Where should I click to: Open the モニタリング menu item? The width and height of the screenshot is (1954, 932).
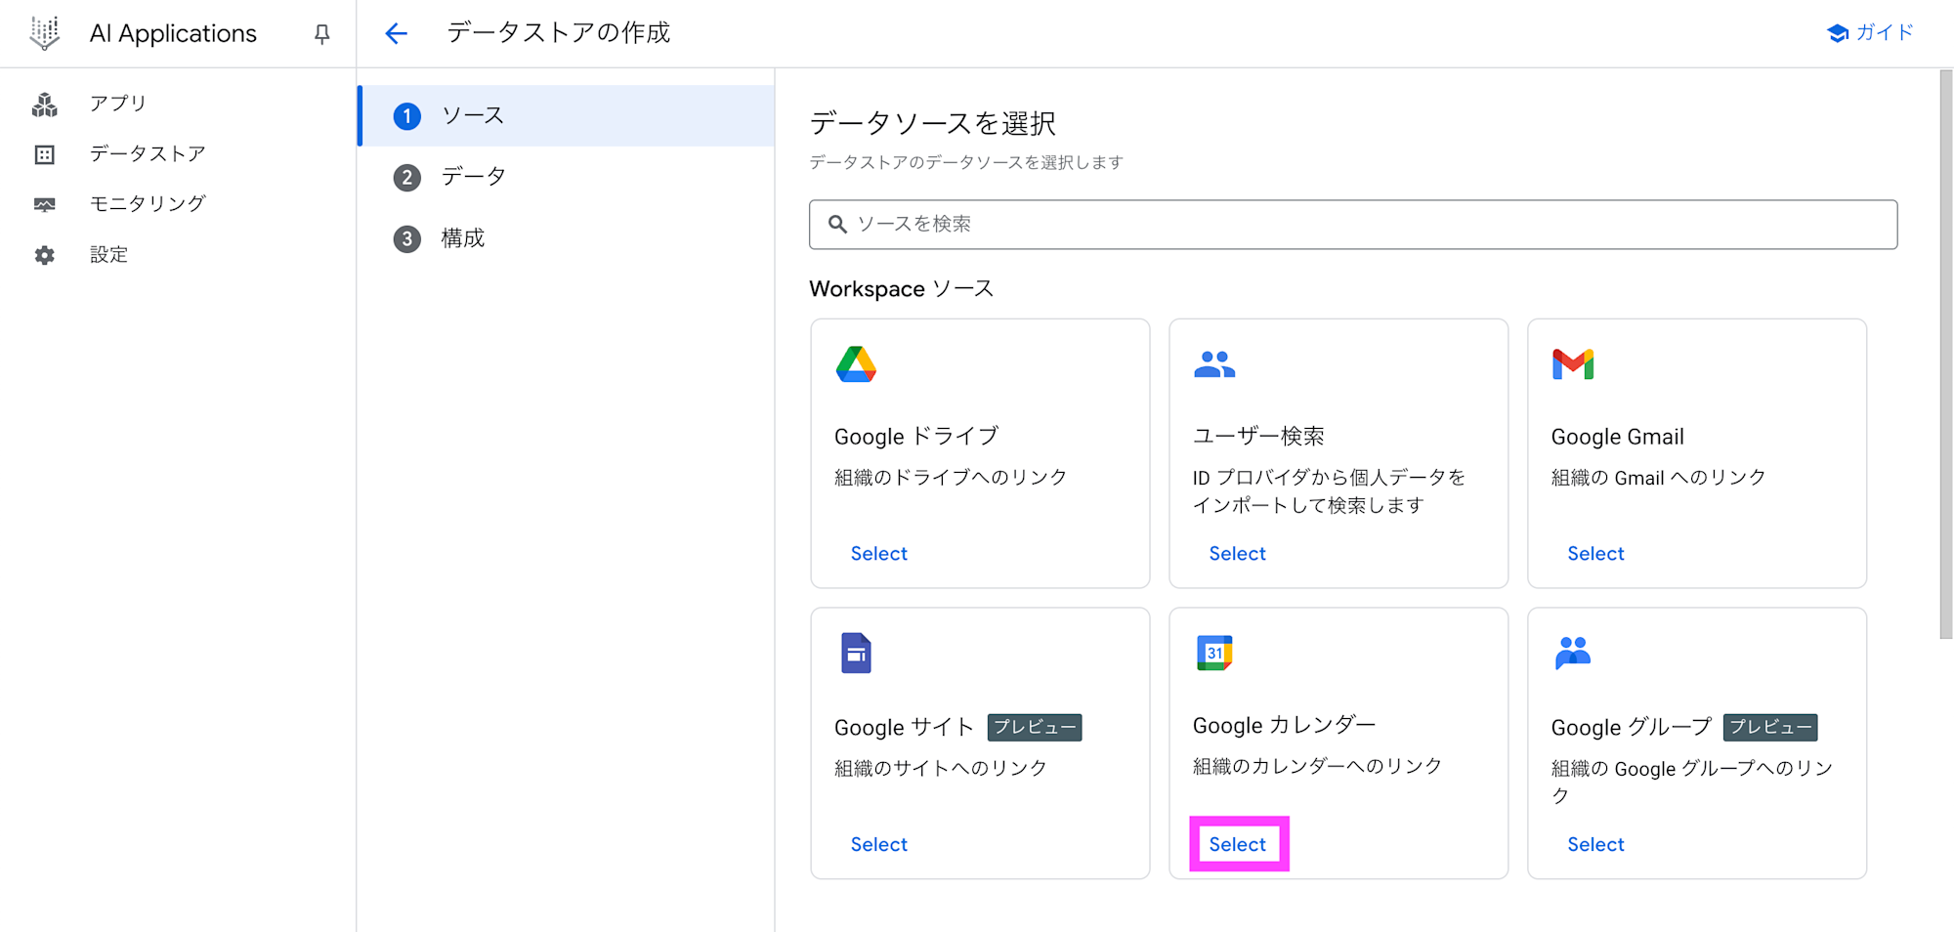click(x=148, y=203)
